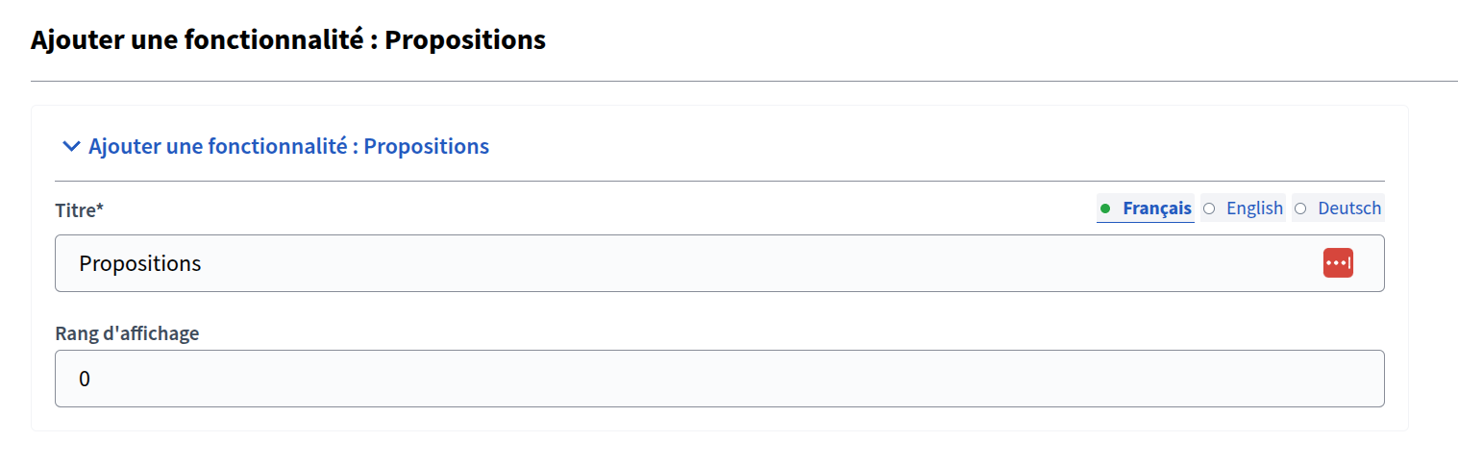Switch to the Deutsch language tab

[1338, 208]
